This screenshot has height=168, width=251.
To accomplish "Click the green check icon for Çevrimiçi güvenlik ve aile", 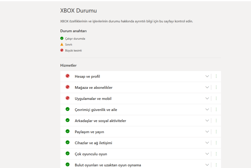I will [x=68, y=109].
